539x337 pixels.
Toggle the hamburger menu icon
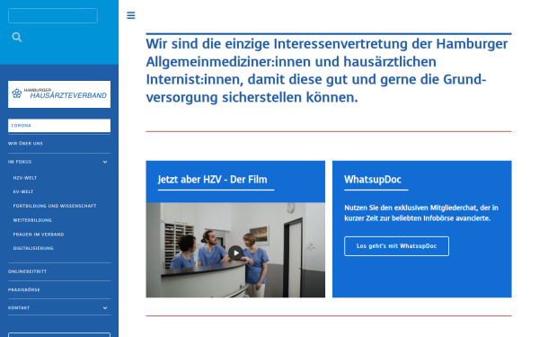pyautogui.click(x=130, y=15)
